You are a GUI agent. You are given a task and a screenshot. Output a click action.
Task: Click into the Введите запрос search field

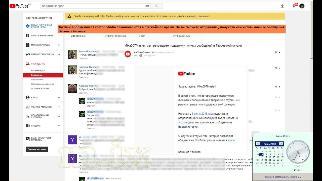pyautogui.click(x=93, y=6)
